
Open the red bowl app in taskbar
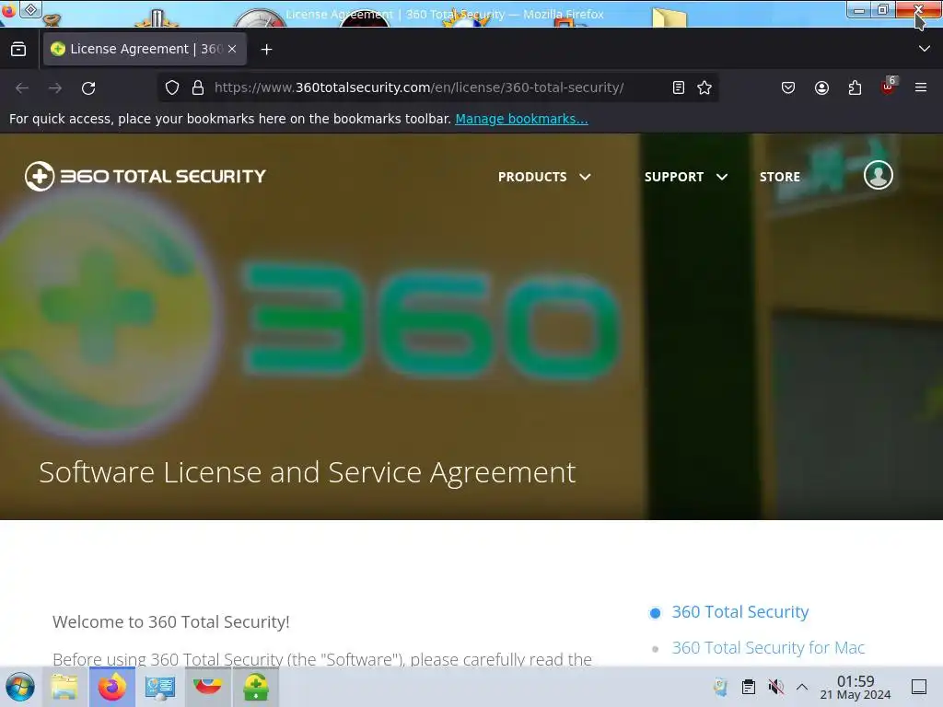pos(207,687)
